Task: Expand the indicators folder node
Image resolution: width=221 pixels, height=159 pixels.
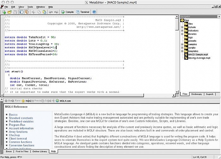Action: click(182, 30)
